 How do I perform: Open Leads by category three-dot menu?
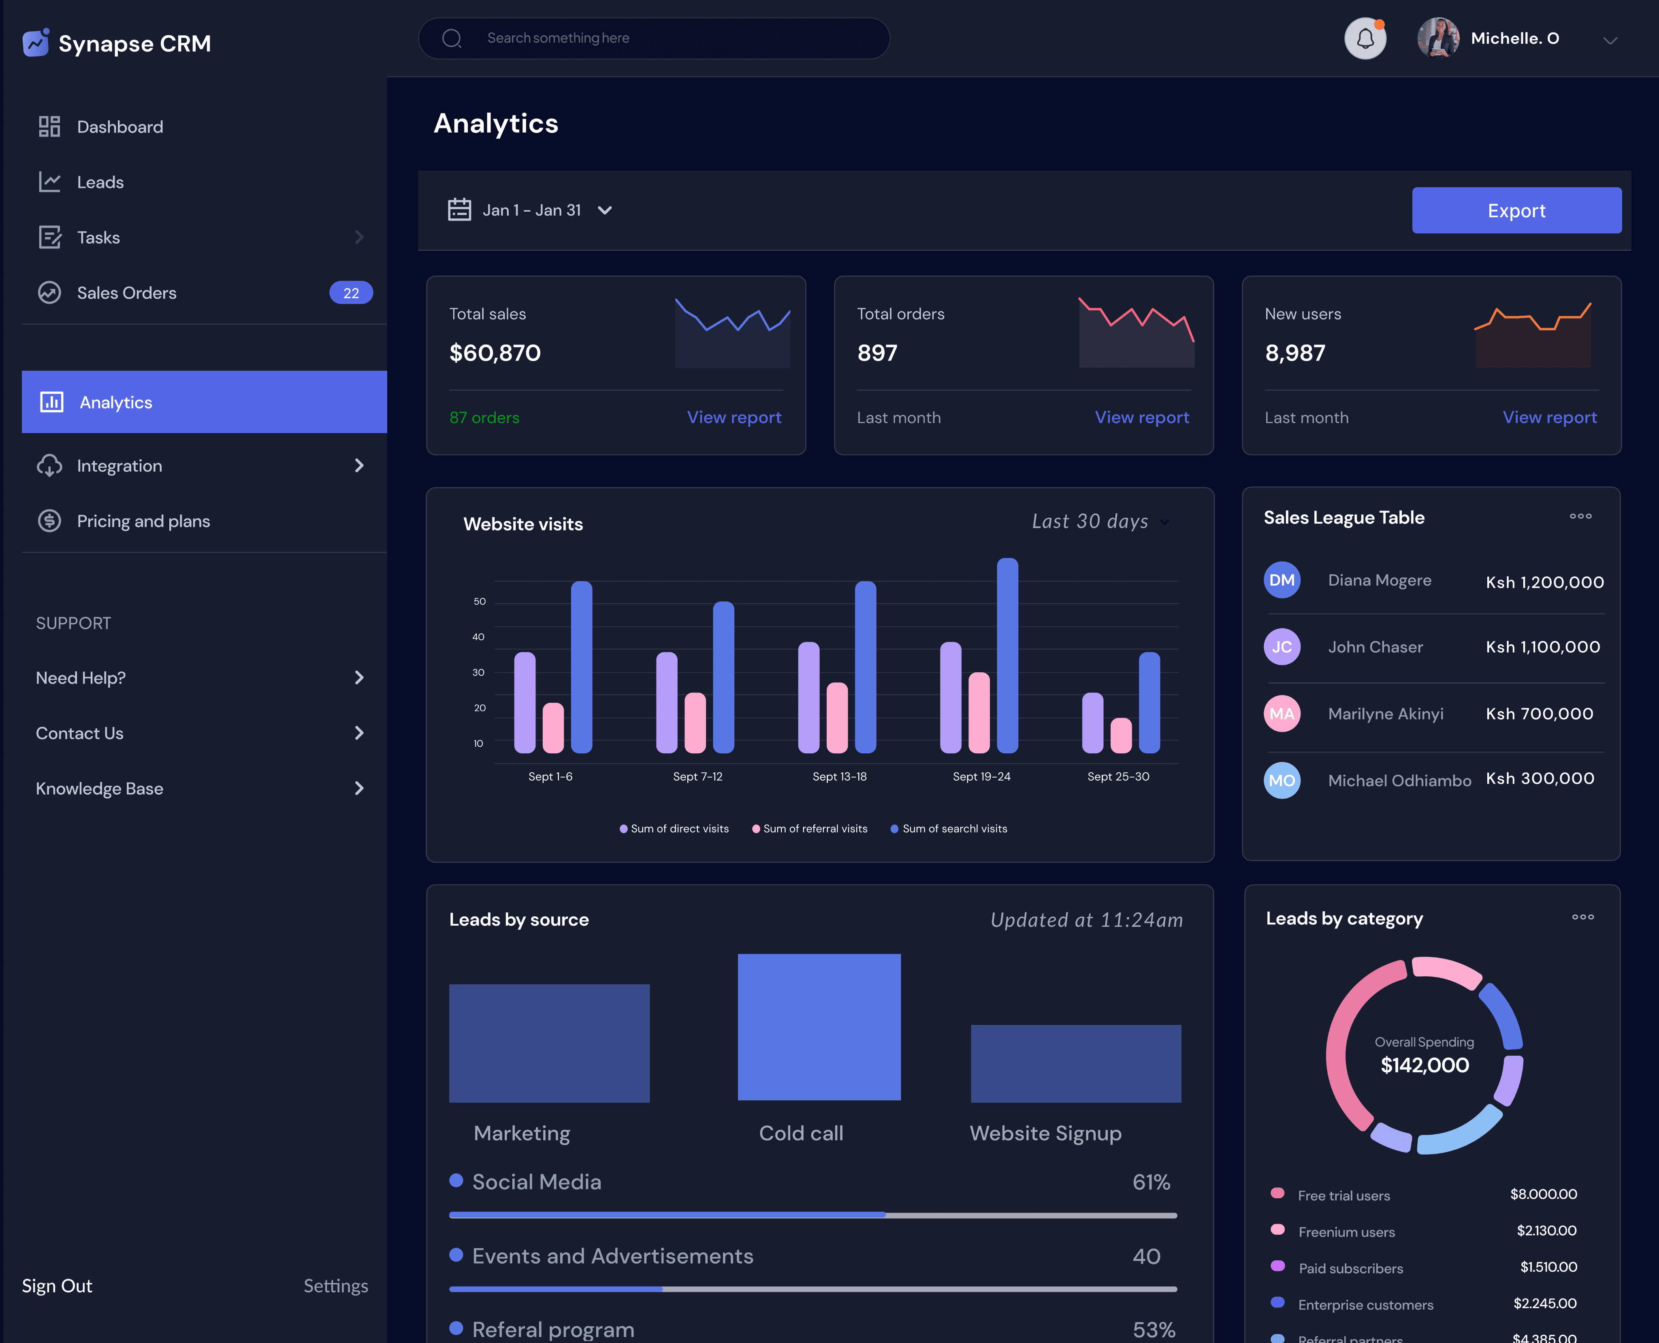1582,917
